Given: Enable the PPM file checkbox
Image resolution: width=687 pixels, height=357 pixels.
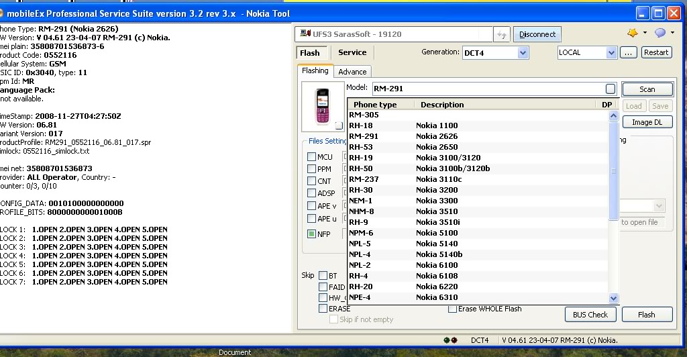Looking at the screenshot, I should pos(311,168).
